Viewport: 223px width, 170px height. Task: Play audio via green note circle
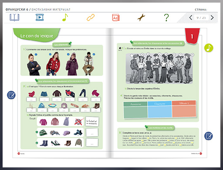coord(209,48)
